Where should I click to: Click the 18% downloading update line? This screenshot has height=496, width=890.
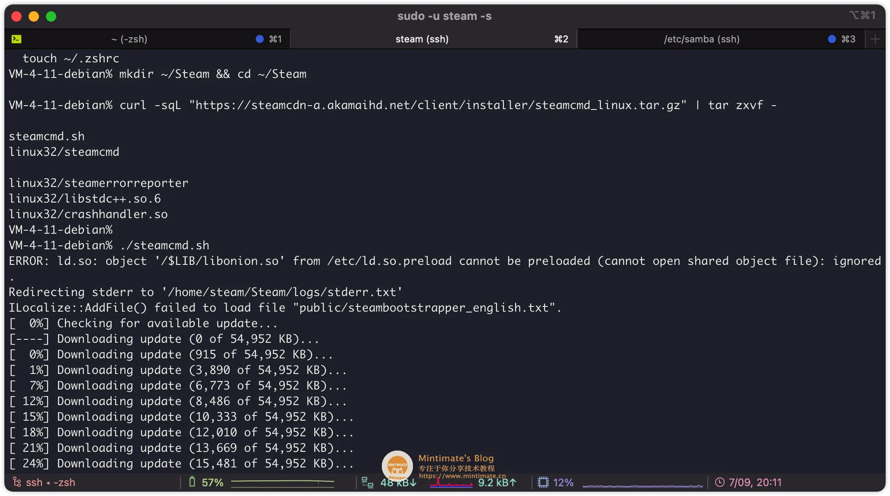181,432
